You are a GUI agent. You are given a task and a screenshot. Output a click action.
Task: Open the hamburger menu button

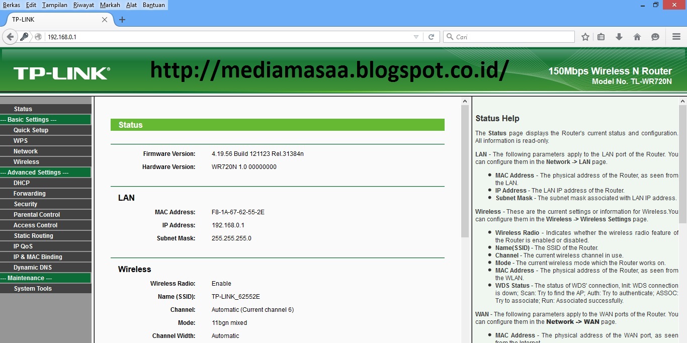click(x=676, y=37)
